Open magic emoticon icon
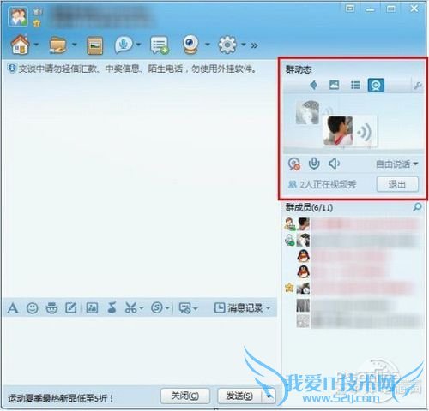429x411 pixels. [51, 308]
